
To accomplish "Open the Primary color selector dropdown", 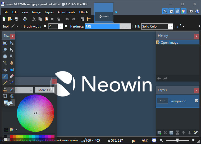I will [18, 90].
